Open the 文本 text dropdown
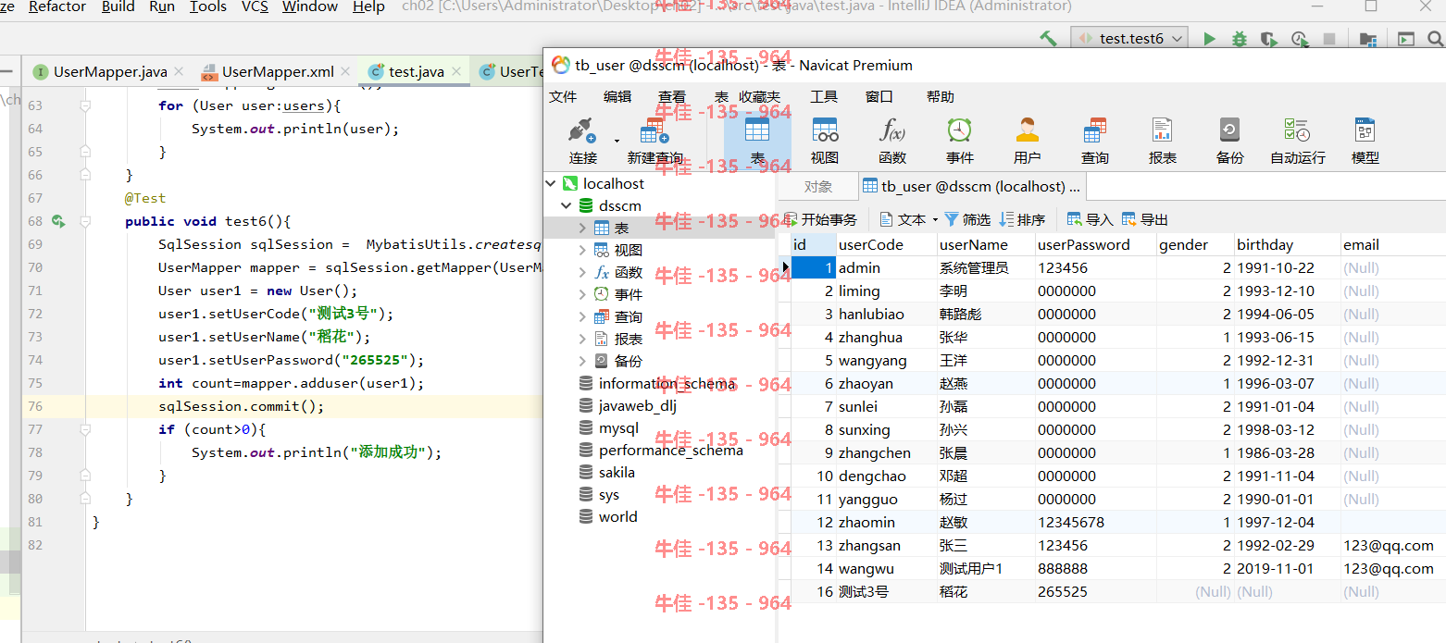The width and height of the screenshot is (1446, 643). click(908, 219)
